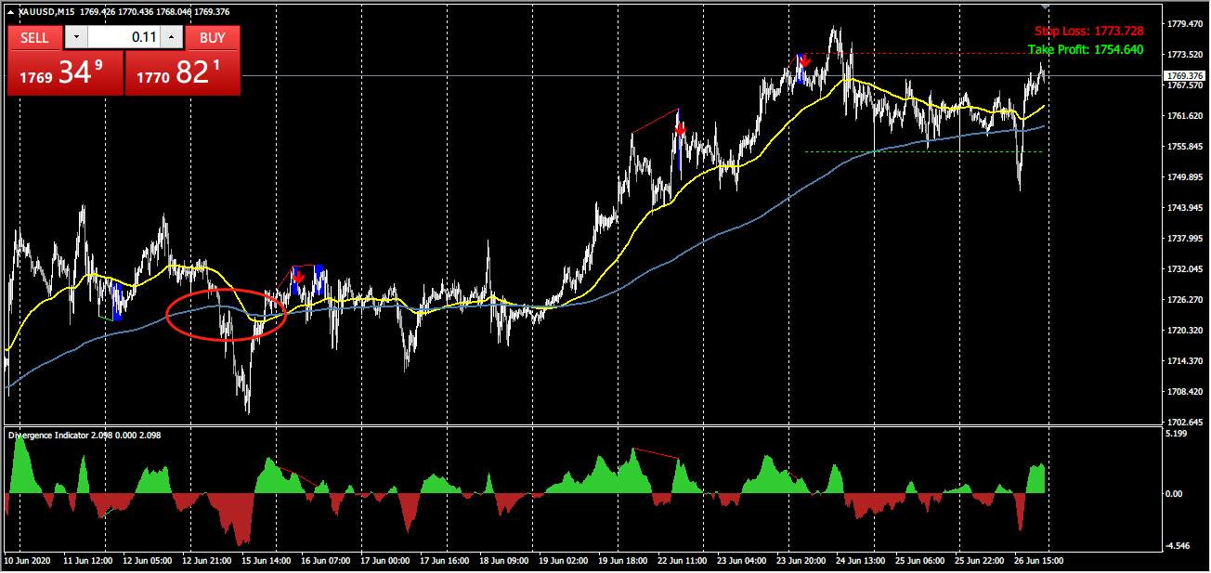The width and height of the screenshot is (1211, 573).
Task: Click the 1770 82 buy price panel
Action: click(x=182, y=72)
